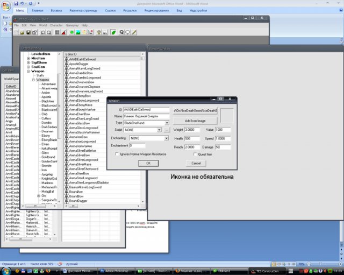Expand the SigilStone tree category

pos(28,62)
